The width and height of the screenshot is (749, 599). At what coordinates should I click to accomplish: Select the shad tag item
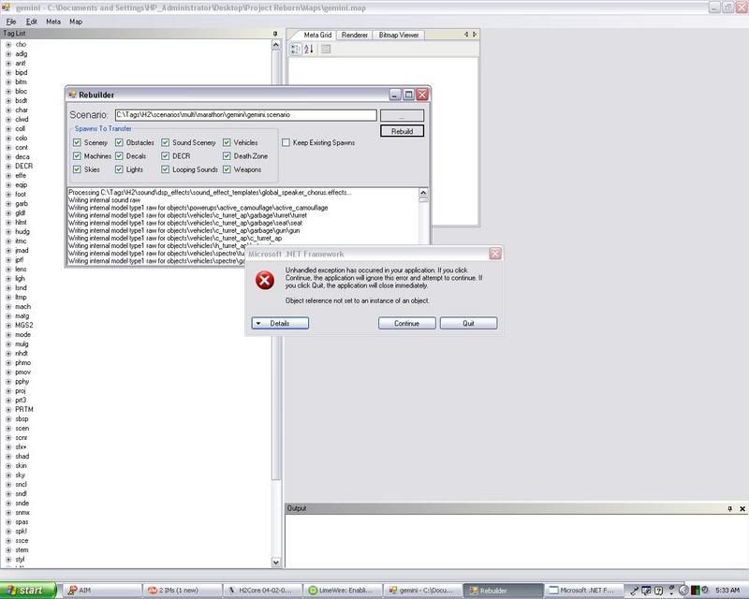22,456
